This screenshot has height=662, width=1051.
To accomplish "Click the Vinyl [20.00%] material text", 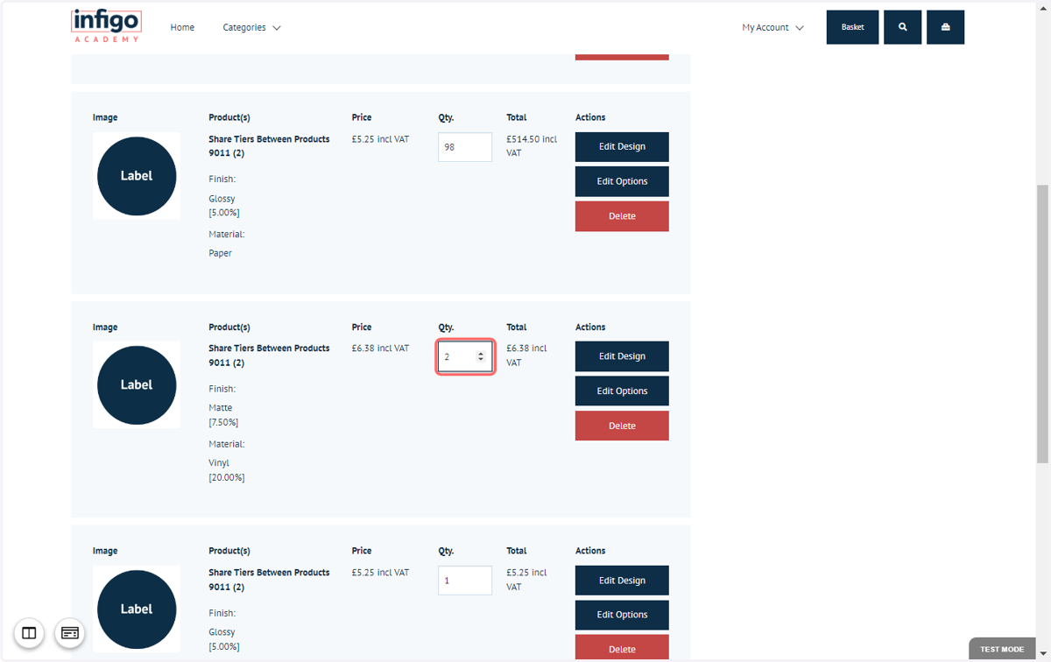I will point(227,470).
